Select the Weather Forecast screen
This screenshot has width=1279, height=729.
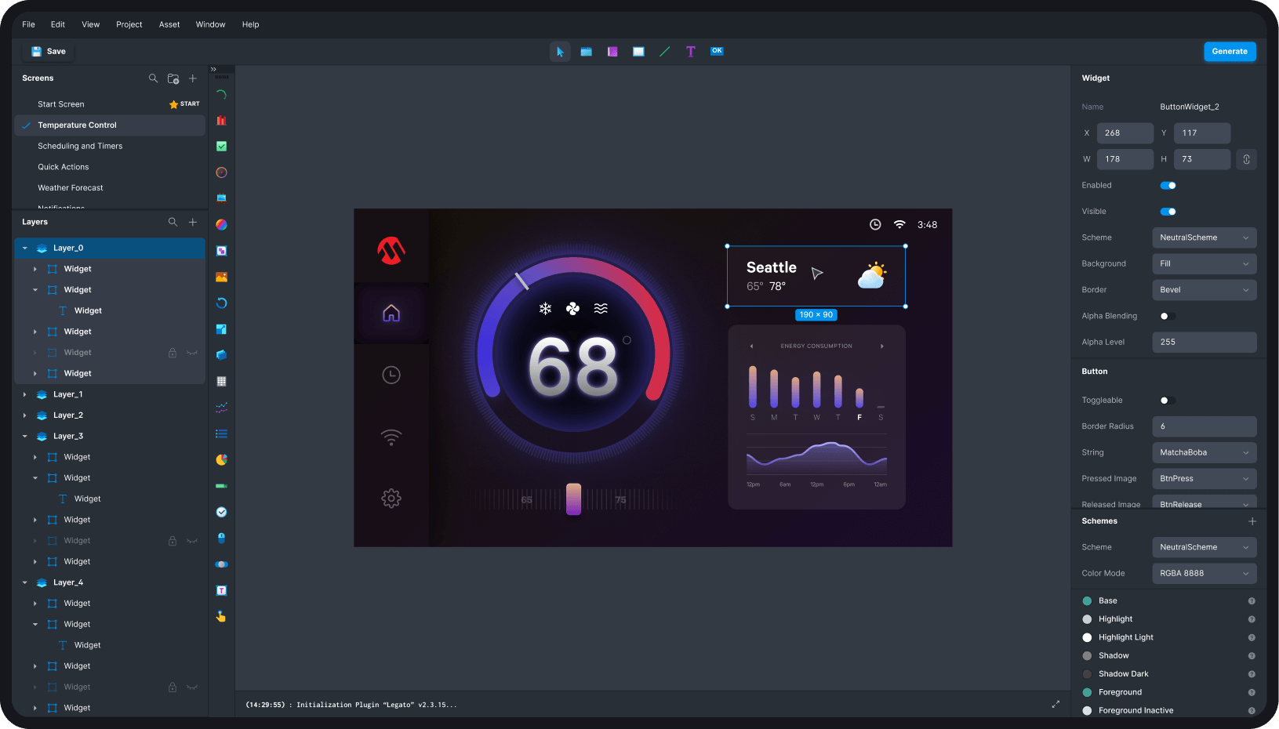[110, 188]
